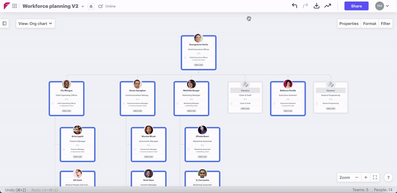Viewport: 397px width, 193px height.
Task: Tick the Chief Operating Officer role checkbox
Action: [53, 104]
